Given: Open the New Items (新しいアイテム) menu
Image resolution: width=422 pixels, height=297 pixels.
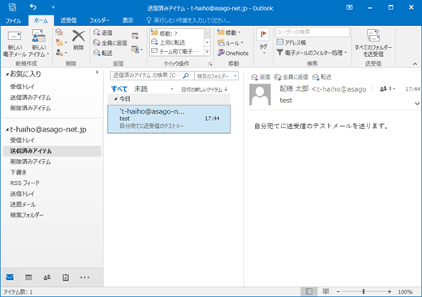Looking at the screenshot, I should [x=39, y=43].
